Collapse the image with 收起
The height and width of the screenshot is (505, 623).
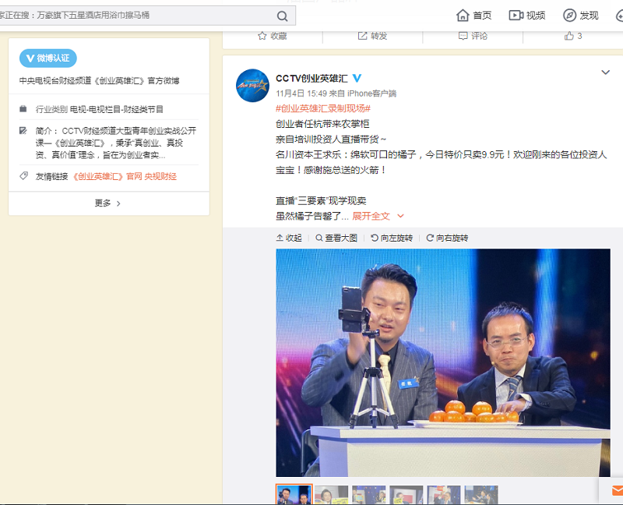tap(289, 238)
